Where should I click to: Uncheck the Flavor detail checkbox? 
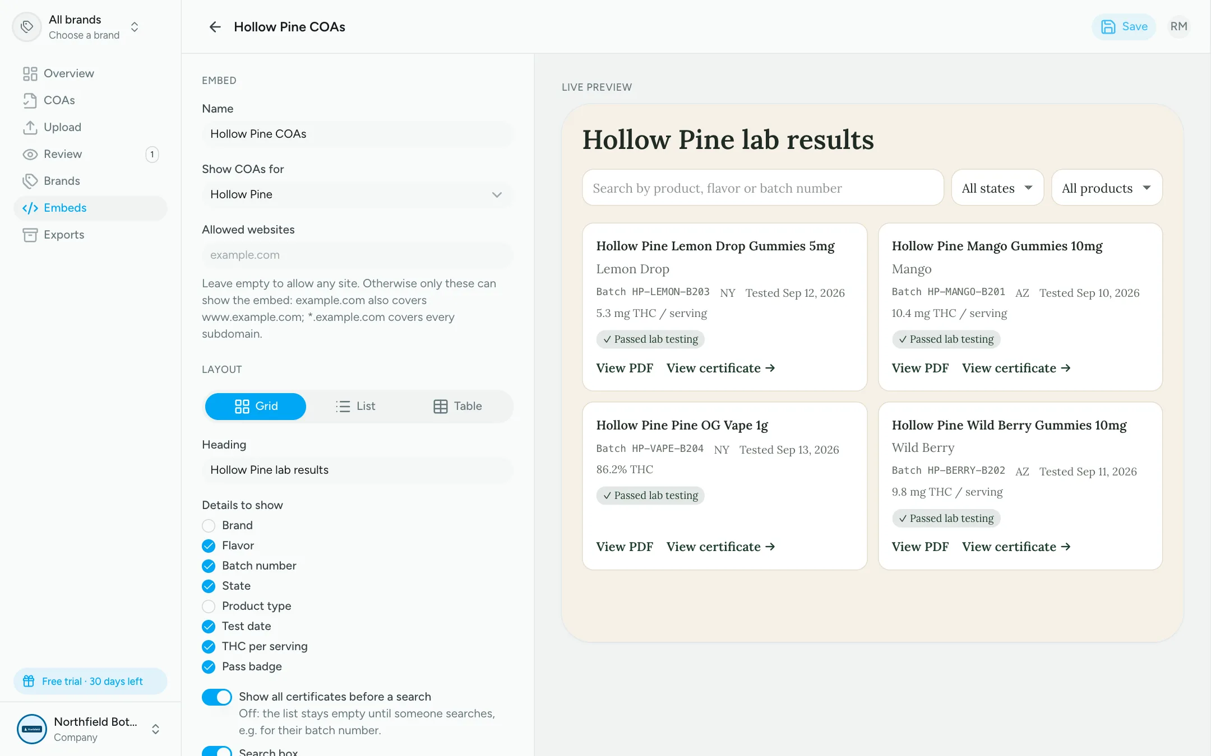click(209, 545)
